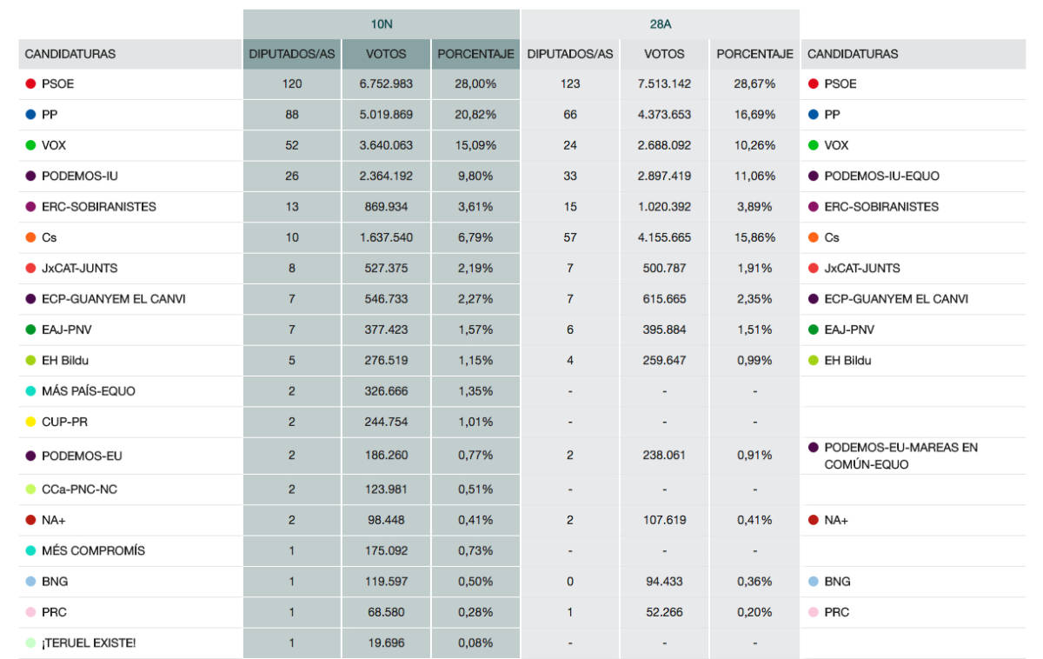The image size is (1043, 659).
Task: Click PP 10N votes 5.019.869
Action: point(386,114)
